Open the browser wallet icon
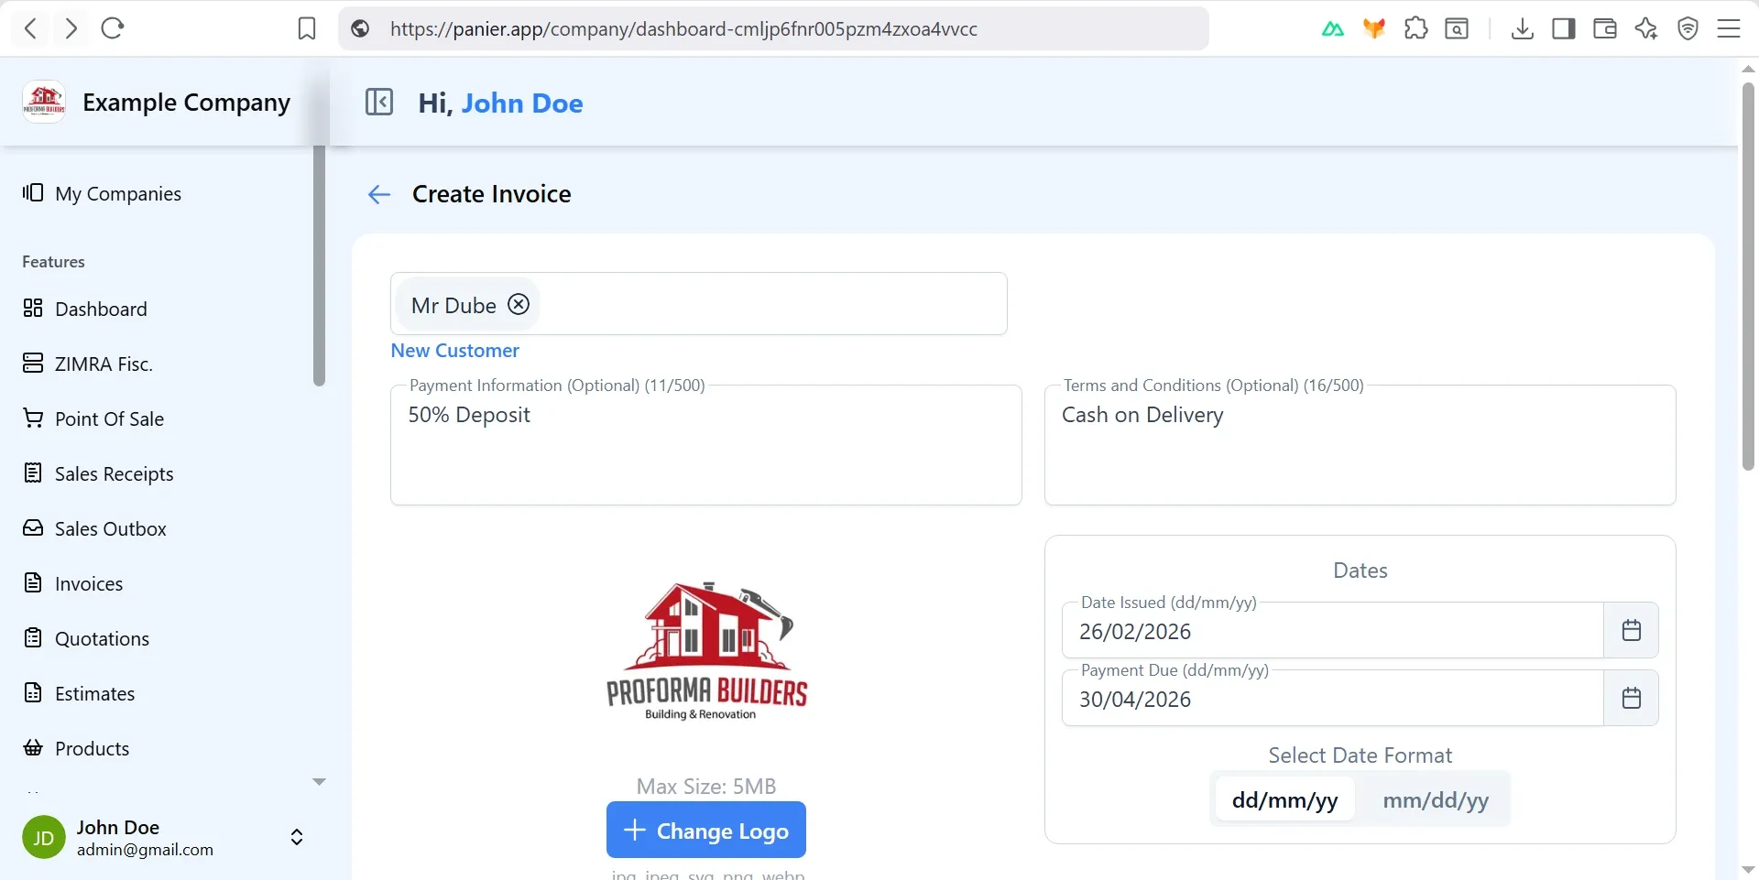The width and height of the screenshot is (1759, 880). coord(1605,29)
